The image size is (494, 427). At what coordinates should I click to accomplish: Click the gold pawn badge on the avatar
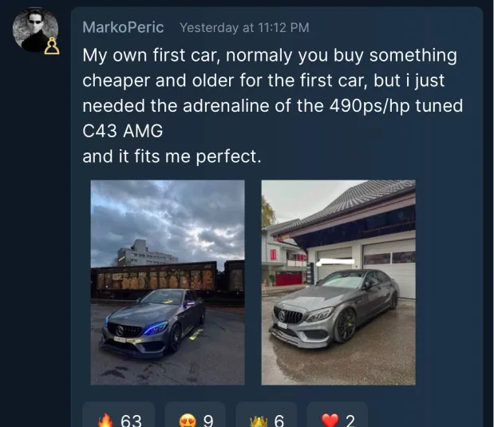[52, 48]
